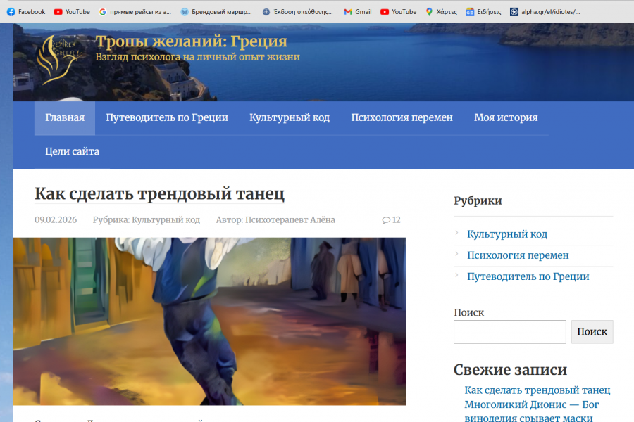Screen dimensions: 634x422
Task: Open the recent post Как сделать трендовый танец
Action: [x=537, y=390]
